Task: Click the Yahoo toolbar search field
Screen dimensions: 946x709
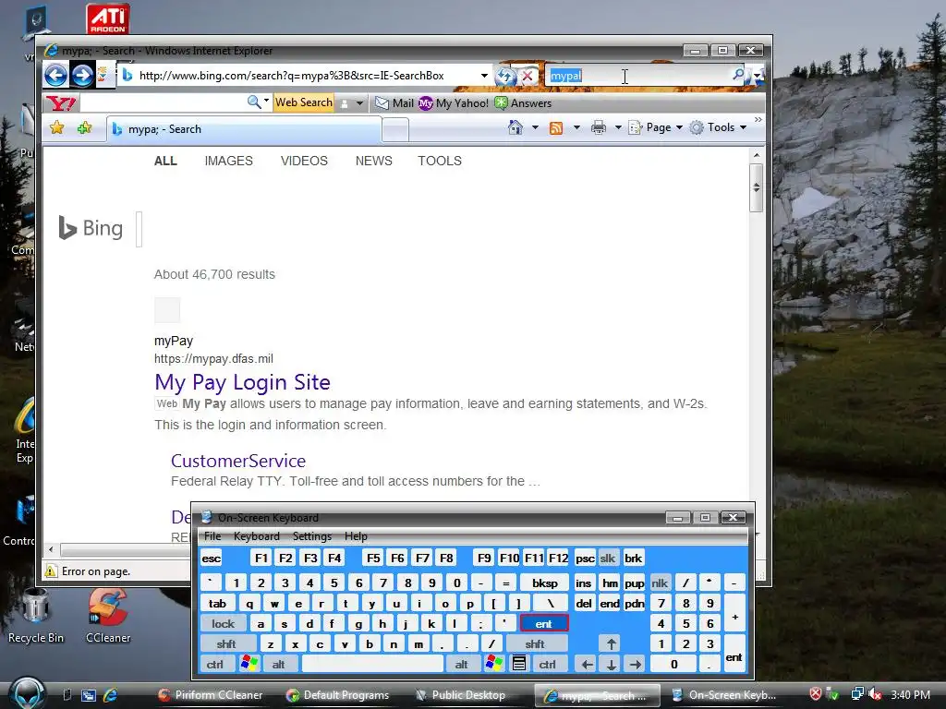Action: (163, 102)
